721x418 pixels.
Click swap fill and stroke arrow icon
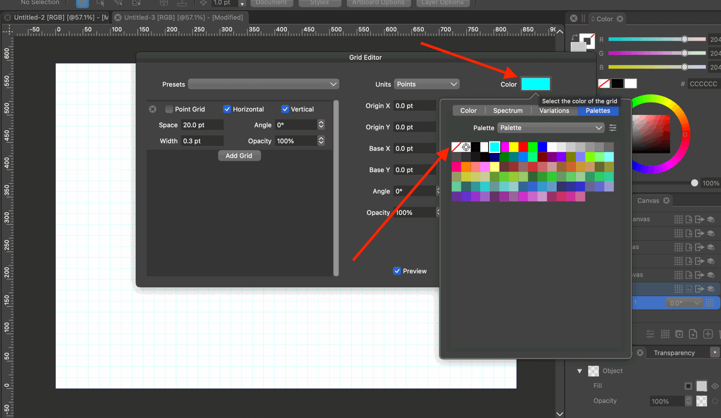point(574,38)
